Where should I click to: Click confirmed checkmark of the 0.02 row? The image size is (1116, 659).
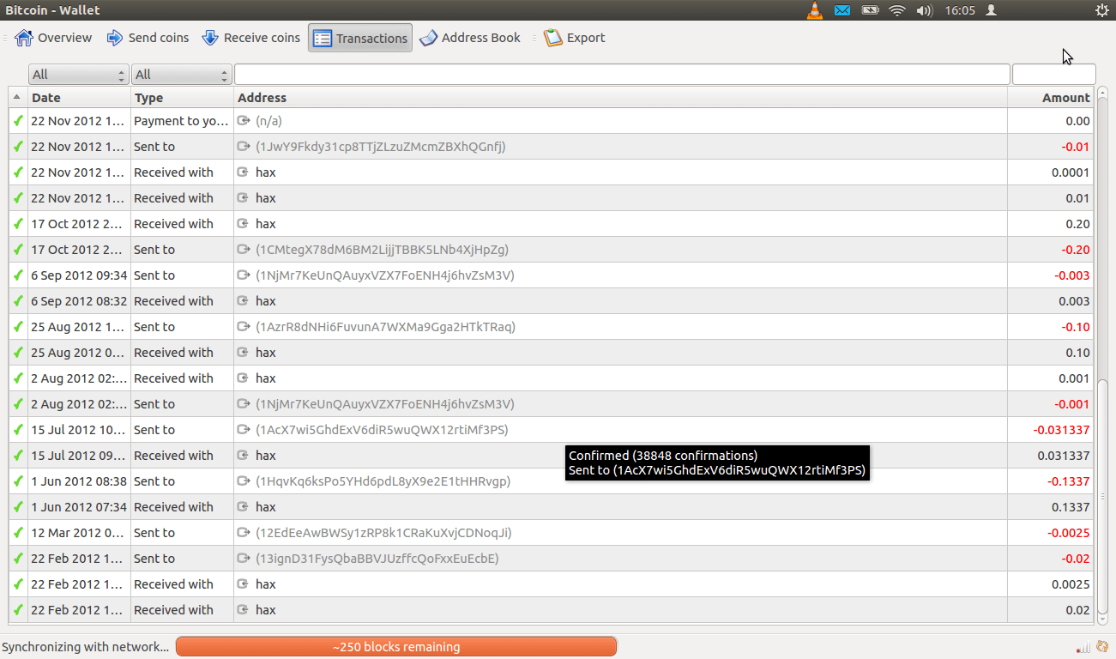(18, 610)
